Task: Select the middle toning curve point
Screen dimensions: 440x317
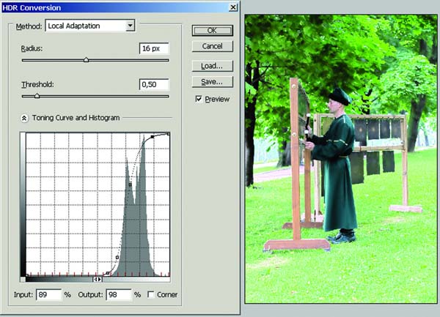Action: [x=129, y=184]
